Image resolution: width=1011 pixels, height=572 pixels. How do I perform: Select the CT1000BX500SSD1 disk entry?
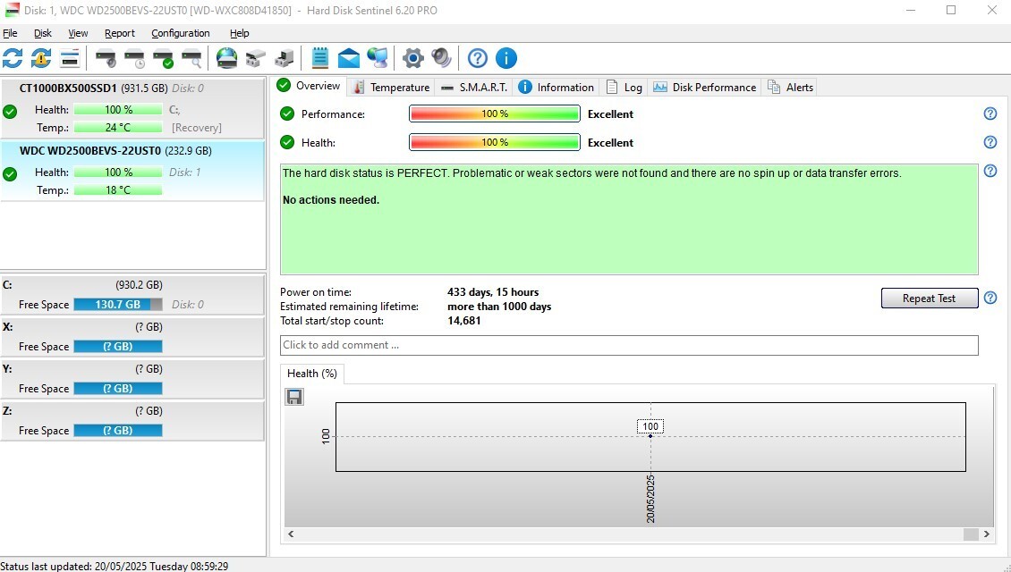point(132,108)
